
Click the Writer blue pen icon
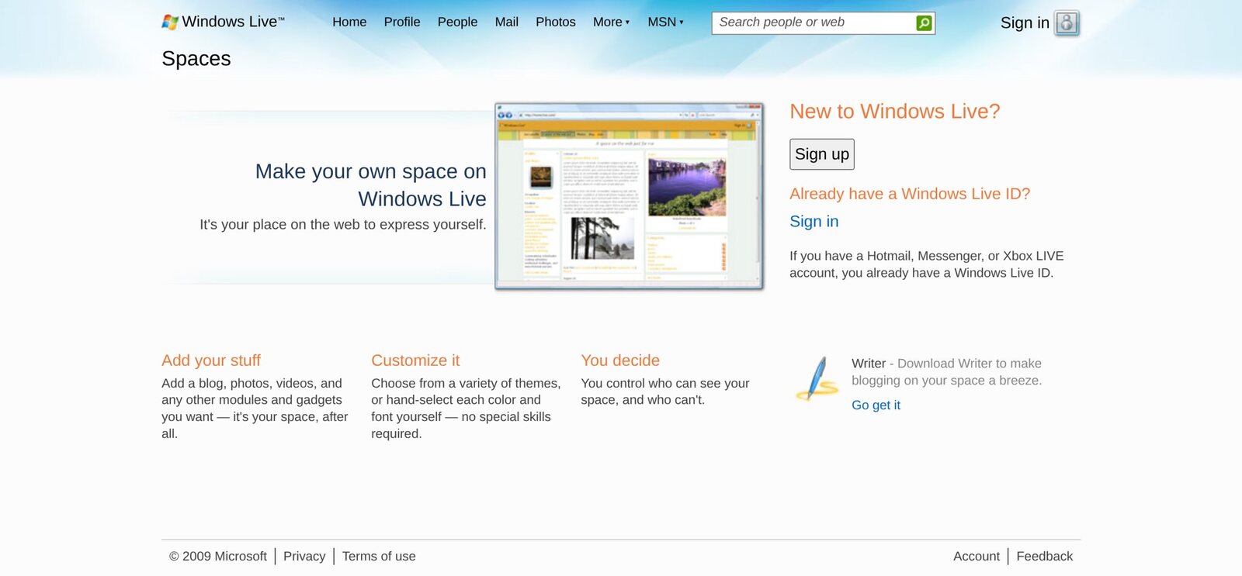(x=817, y=378)
